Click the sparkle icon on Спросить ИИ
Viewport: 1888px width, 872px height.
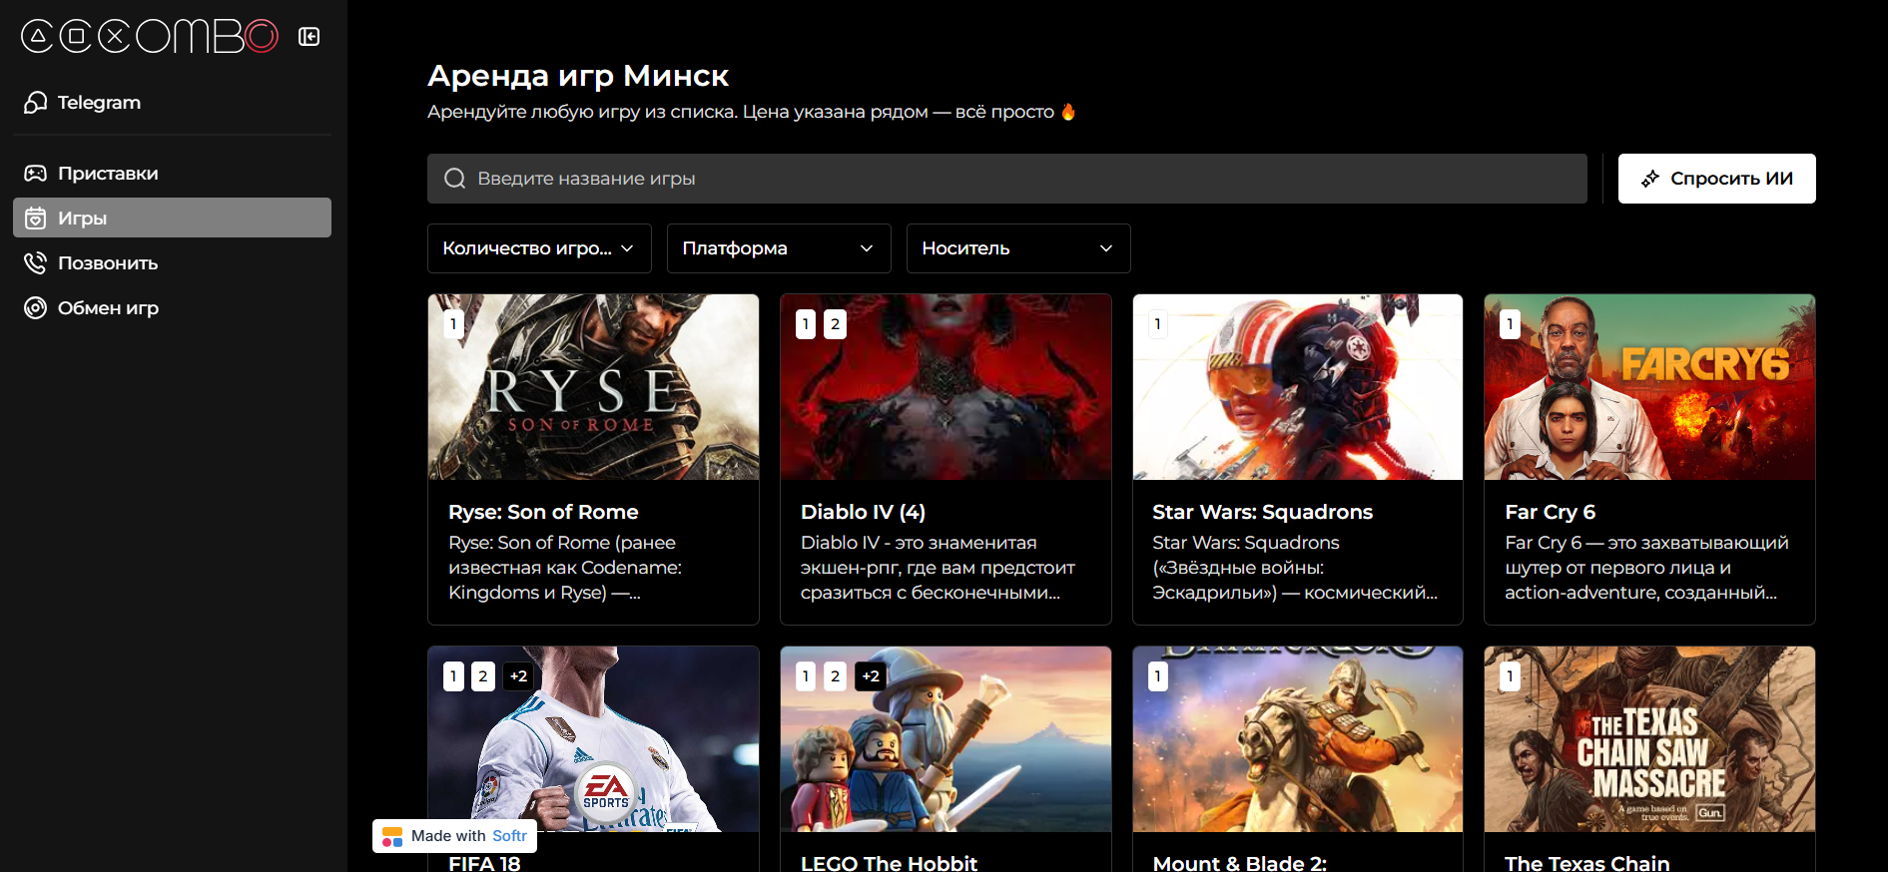(1650, 179)
